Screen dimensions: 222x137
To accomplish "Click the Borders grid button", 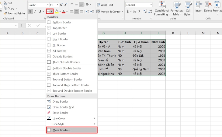I will (48, 12).
